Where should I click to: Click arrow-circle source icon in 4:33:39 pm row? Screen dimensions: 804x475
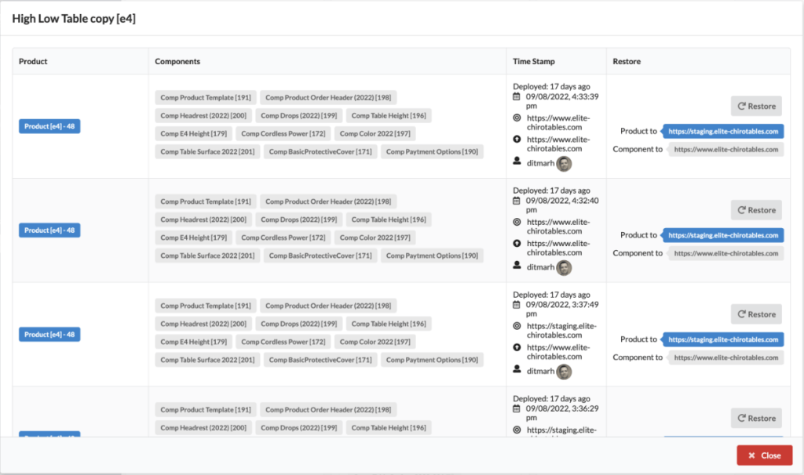tap(517, 140)
